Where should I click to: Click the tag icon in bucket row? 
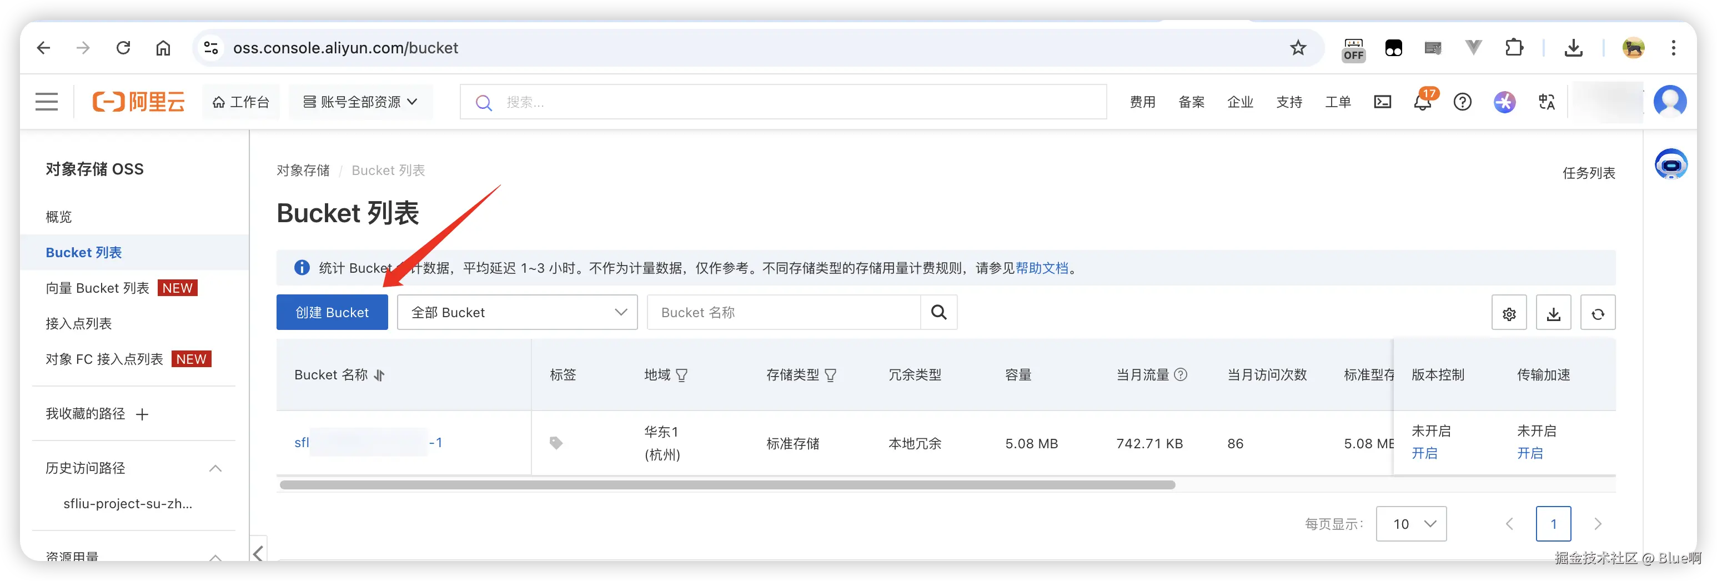[x=556, y=443]
